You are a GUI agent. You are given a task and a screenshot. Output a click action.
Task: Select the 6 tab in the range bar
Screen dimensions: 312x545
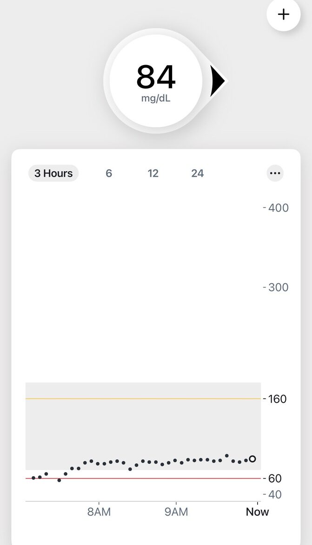pyautogui.click(x=108, y=173)
